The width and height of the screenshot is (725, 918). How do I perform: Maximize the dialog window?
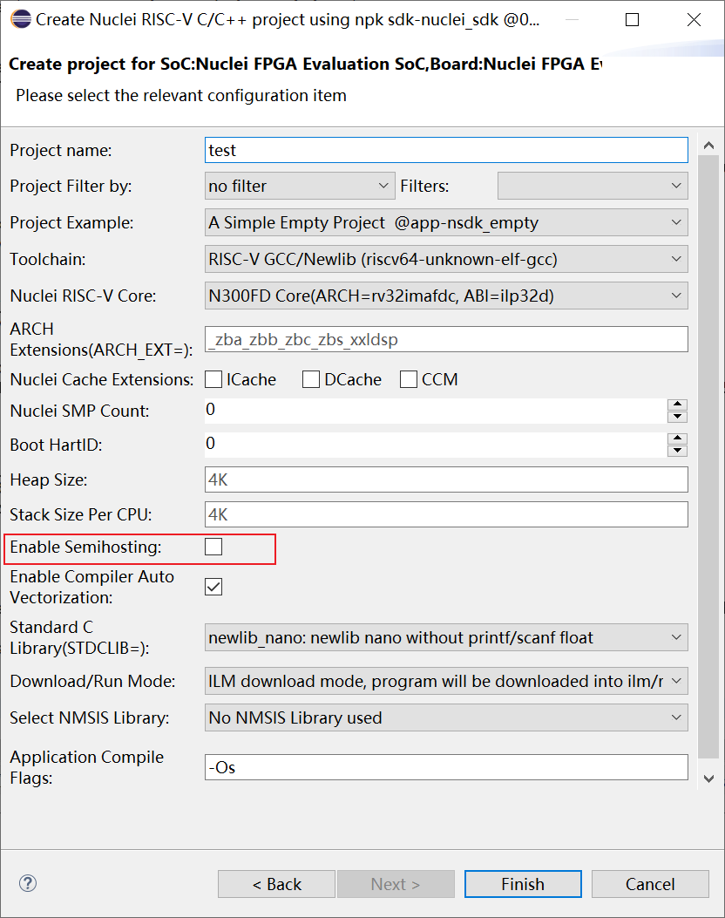632,20
